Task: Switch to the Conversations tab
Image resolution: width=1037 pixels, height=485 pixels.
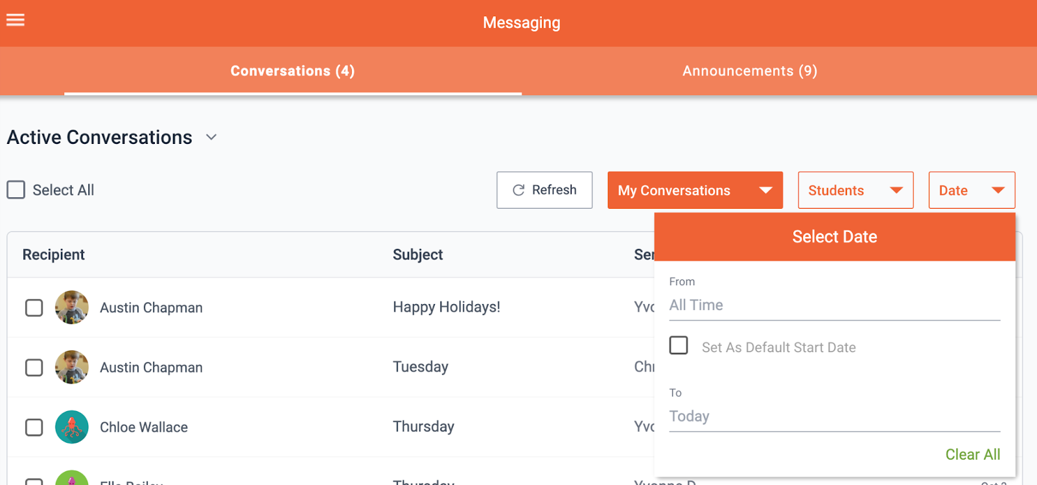Action: [292, 71]
